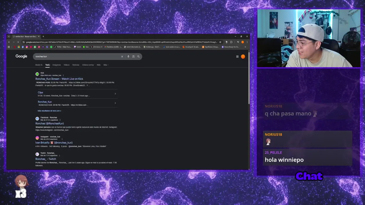Open the Google apps grid
Viewport: 365px width, 205px height.
(237, 56)
